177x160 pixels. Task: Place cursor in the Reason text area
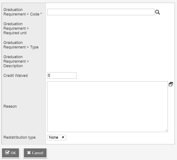[107, 107]
